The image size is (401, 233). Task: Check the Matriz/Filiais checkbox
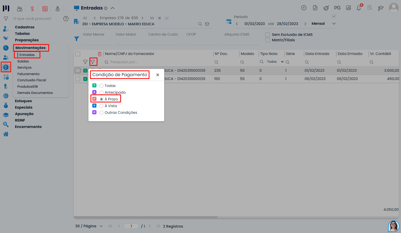(x=268, y=40)
